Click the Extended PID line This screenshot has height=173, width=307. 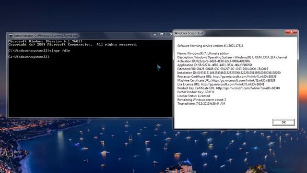coord(223,69)
